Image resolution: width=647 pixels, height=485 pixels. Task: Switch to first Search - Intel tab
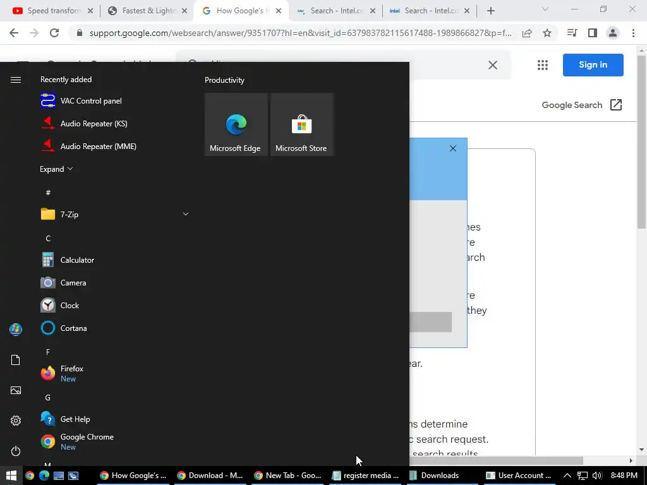[336, 11]
